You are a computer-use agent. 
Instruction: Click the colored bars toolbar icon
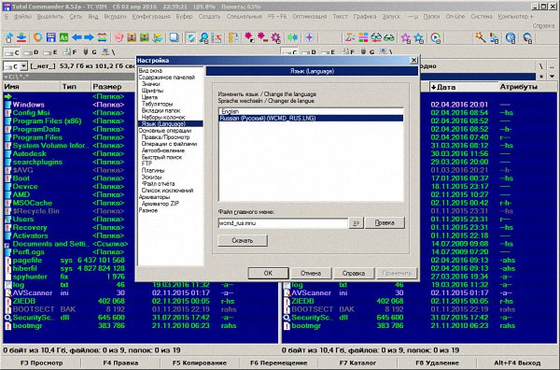pos(363,37)
